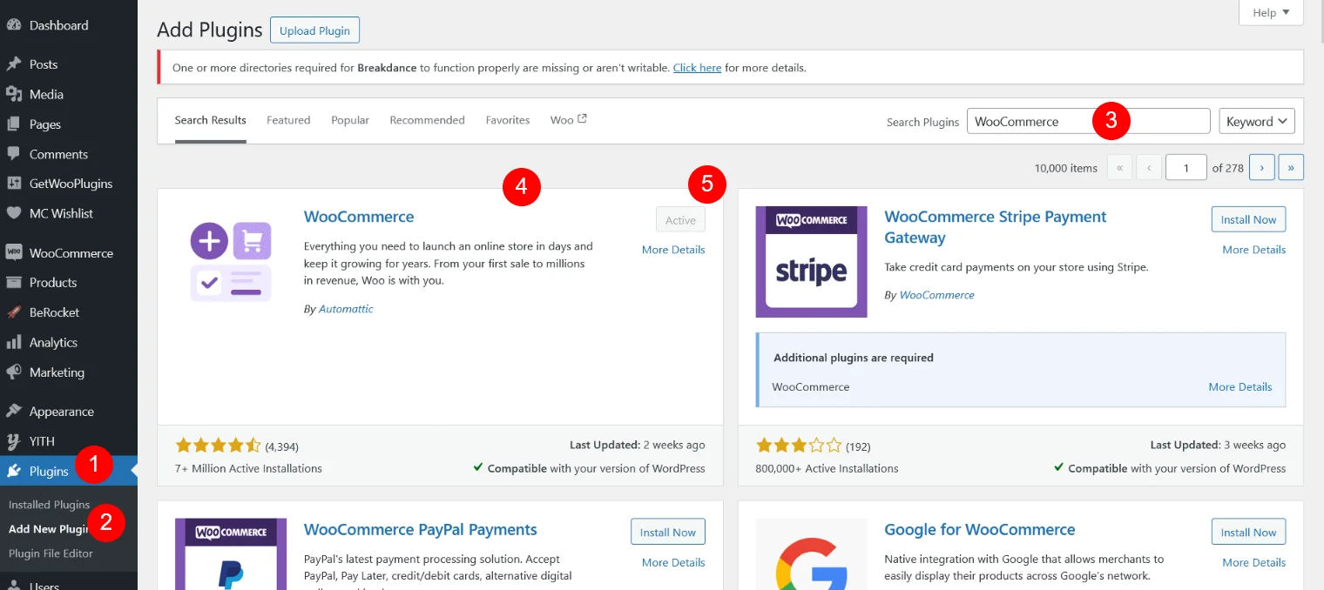Click the Products menu label

coord(53,283)
